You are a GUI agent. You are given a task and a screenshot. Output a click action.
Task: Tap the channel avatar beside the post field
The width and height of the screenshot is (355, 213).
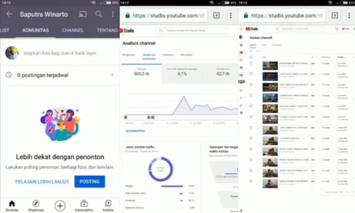pos(12,53)
